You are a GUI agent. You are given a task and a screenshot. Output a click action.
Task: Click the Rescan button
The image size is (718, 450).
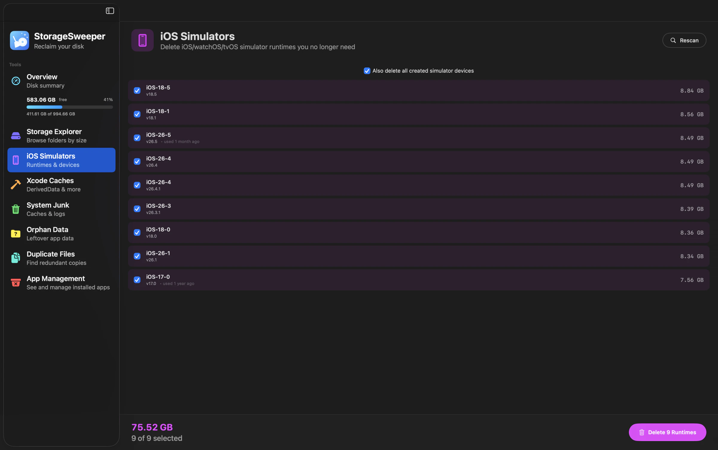coord(684,40)
